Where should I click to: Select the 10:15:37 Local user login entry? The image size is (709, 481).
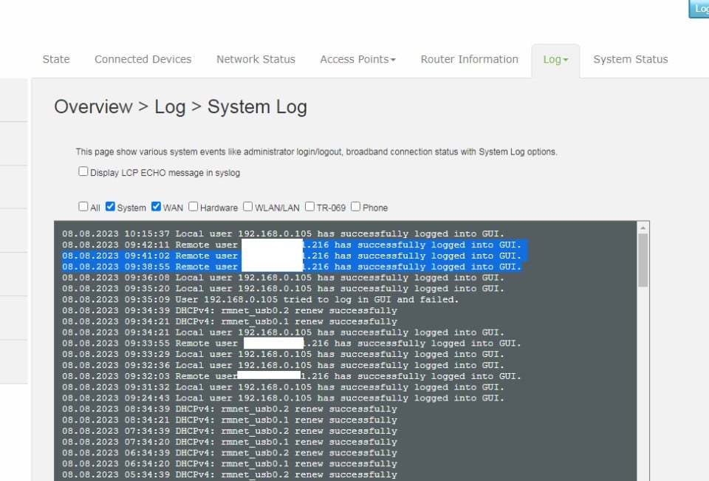283,234
